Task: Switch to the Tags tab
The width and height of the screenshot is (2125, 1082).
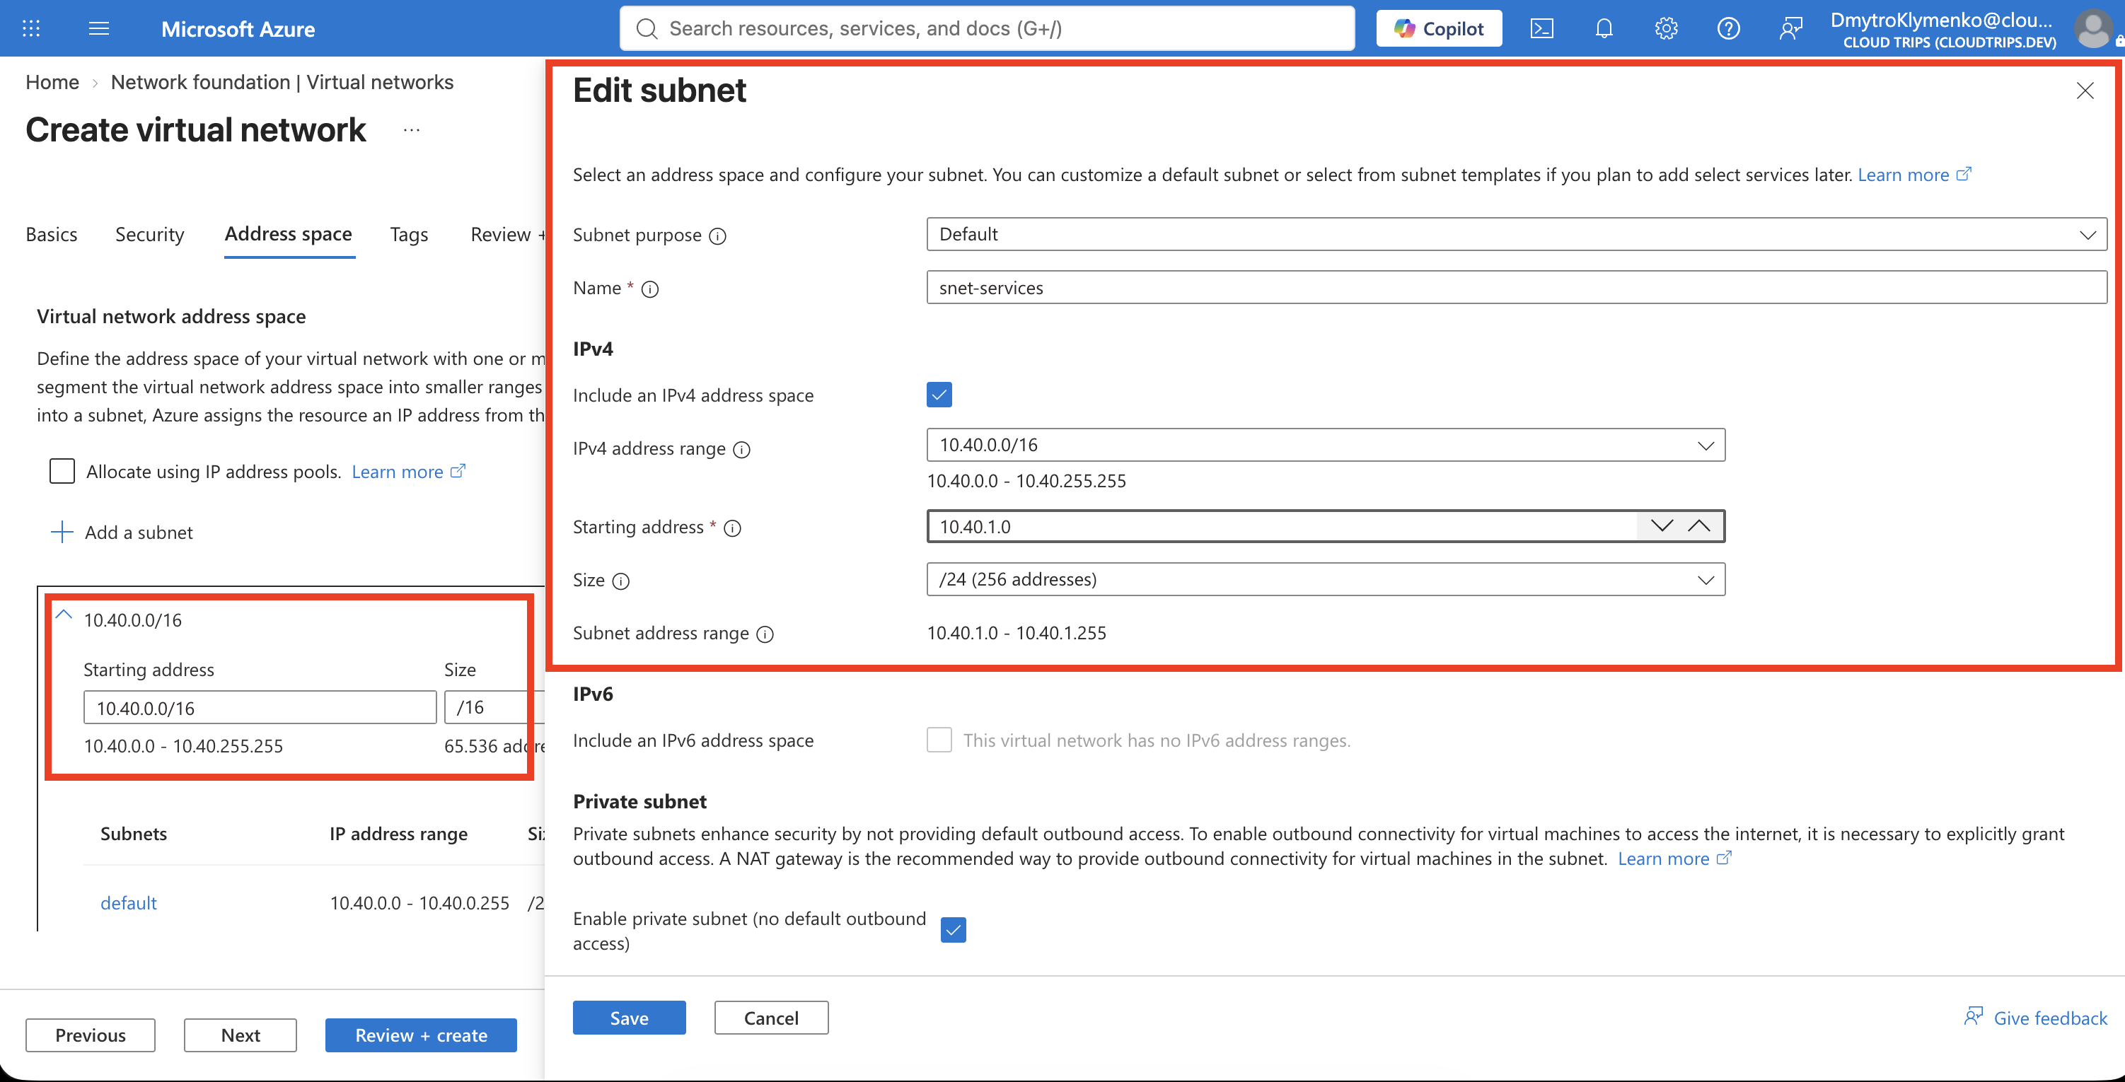Action: (408, 235)
